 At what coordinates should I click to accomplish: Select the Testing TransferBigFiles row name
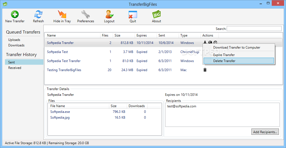click(x=64, y=70)
